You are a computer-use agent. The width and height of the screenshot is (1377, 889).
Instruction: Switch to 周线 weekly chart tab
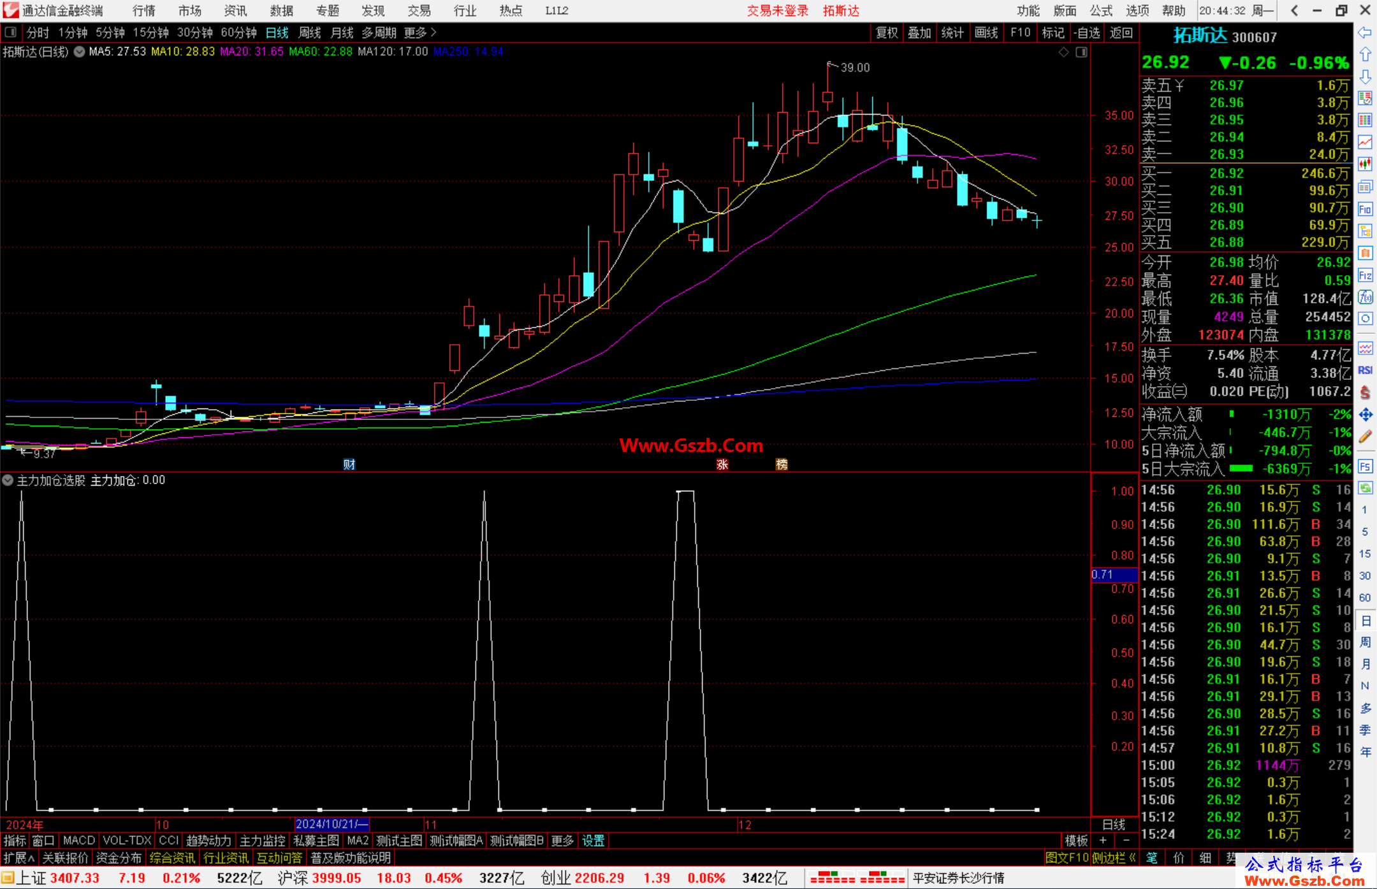coord(310,33)
